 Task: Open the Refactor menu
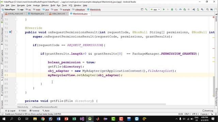pyautogui.click(x=45, y=5)
